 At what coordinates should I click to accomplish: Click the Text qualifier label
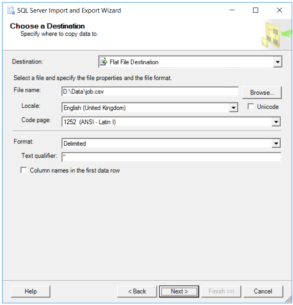[x=39, y=156]
